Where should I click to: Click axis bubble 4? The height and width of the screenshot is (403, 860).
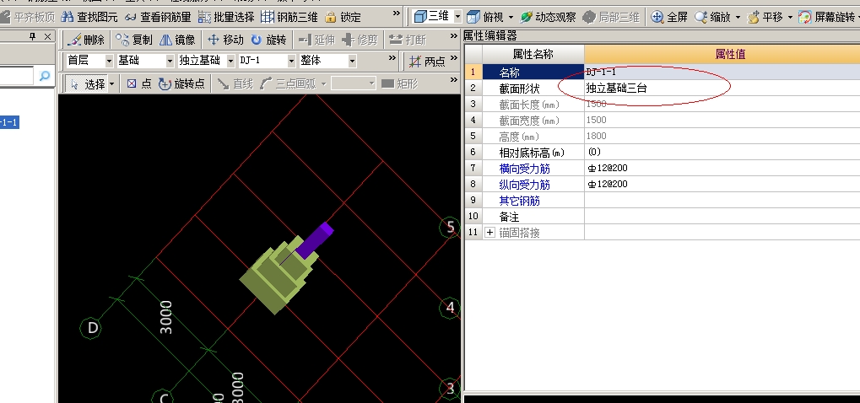450,308
